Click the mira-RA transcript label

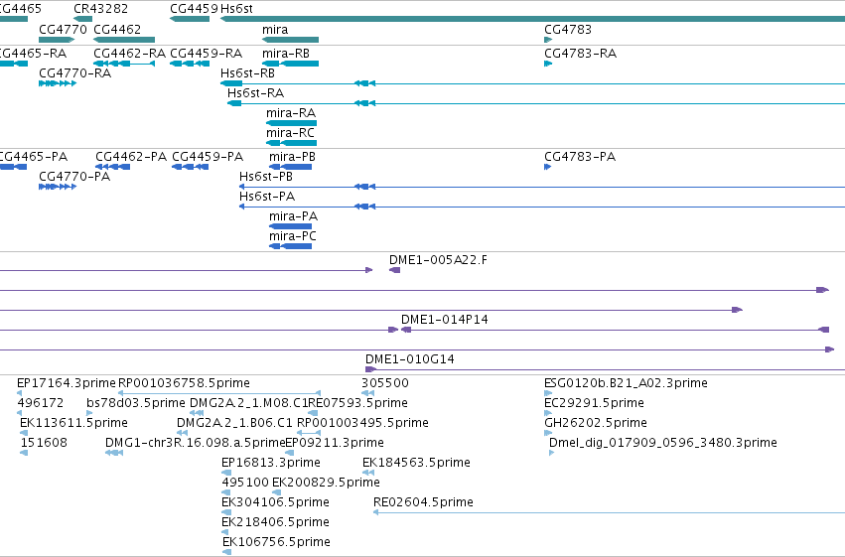pos(291,112)
